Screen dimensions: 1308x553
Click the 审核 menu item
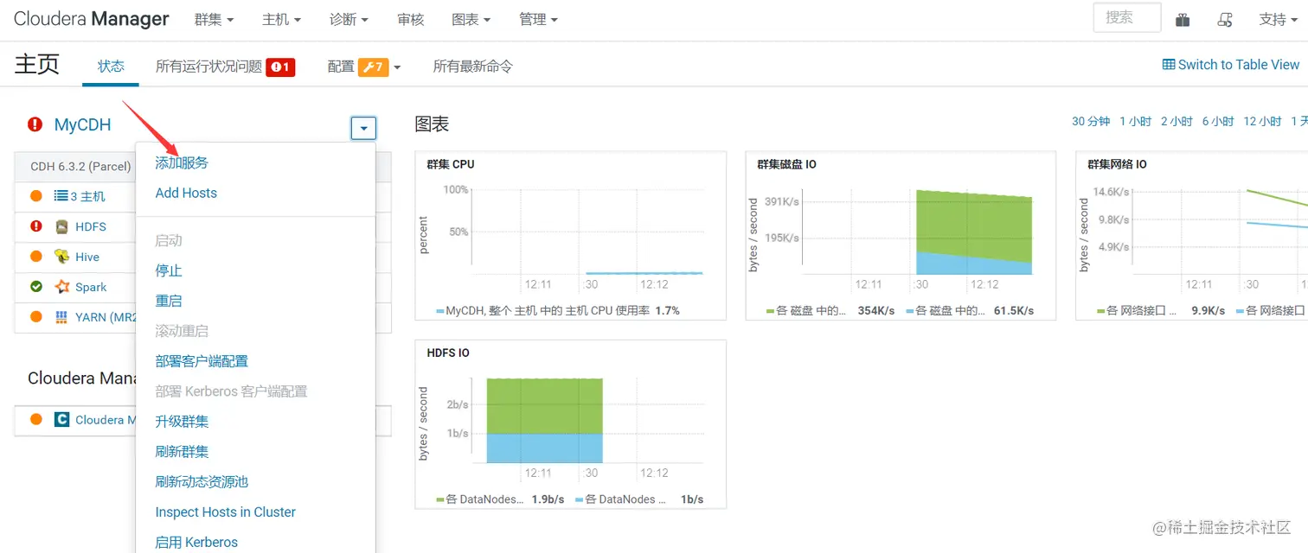(x=411, y=20)
